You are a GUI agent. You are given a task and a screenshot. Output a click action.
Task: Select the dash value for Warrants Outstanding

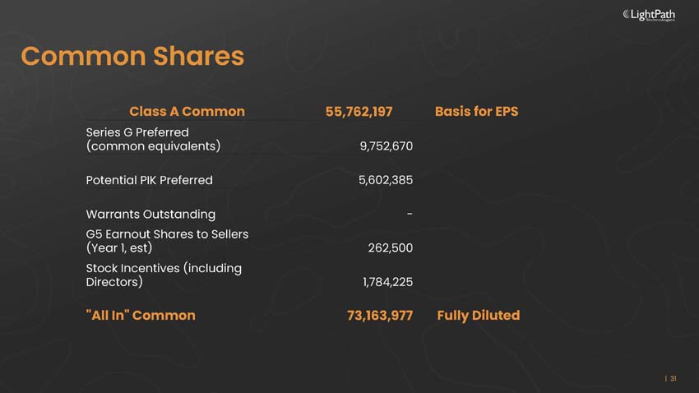410,214
